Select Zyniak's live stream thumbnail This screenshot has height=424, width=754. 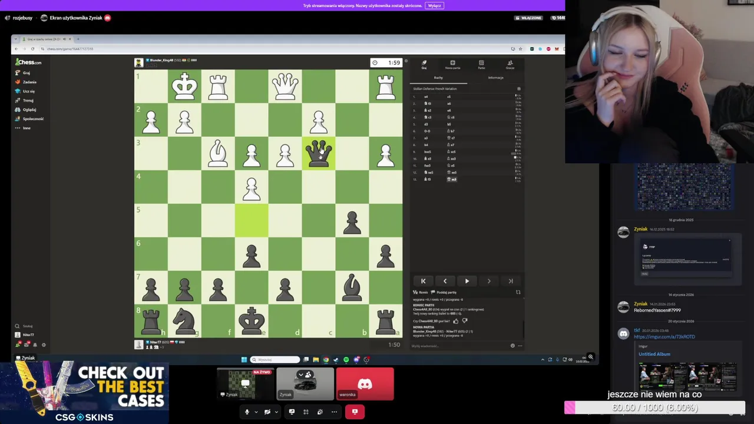[246, 384]
